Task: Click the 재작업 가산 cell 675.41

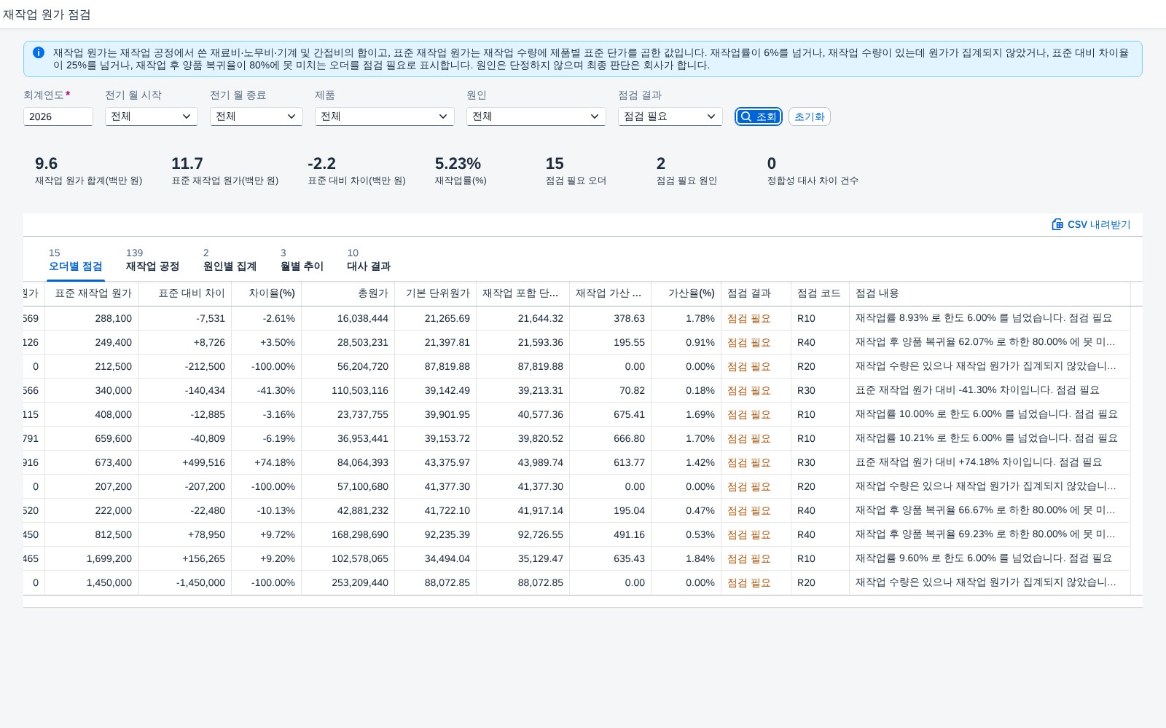Action: 611,414
